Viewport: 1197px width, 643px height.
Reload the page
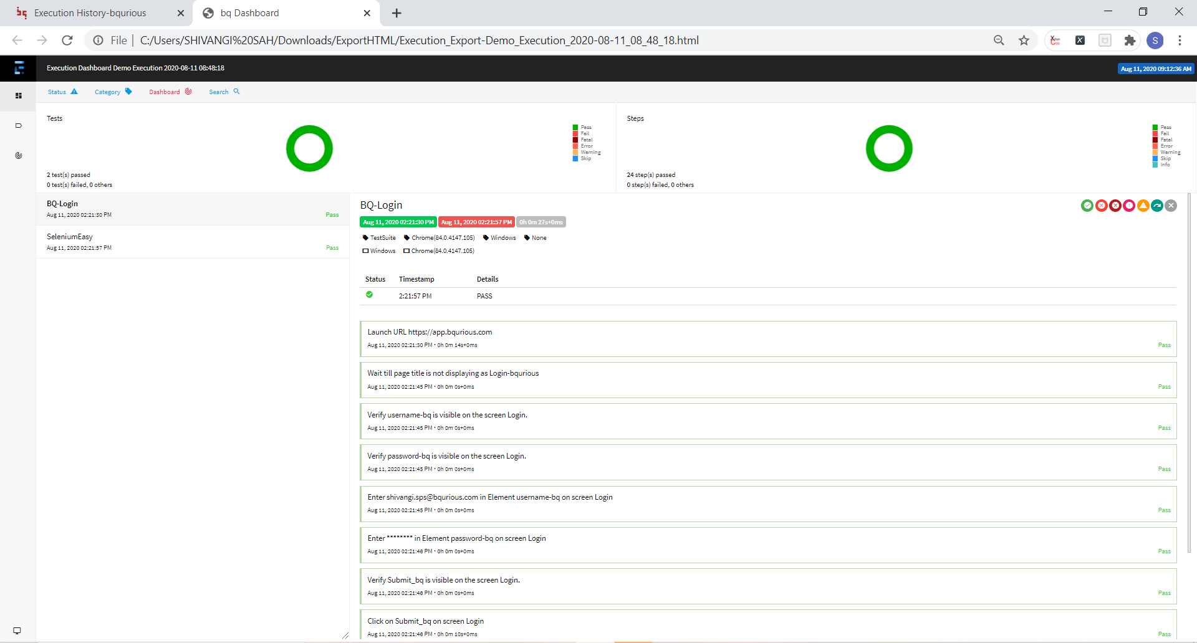67,40
